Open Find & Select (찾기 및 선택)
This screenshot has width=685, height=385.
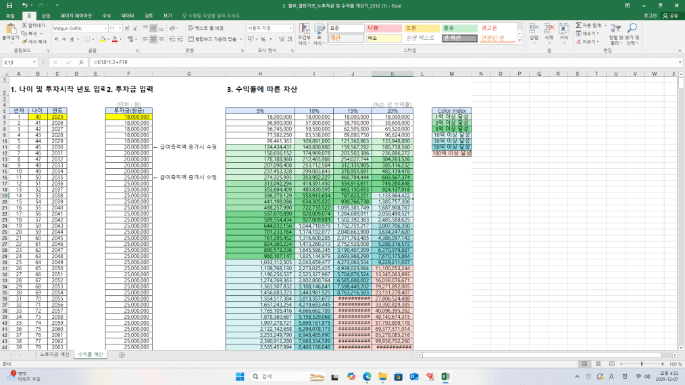point(632,32)
